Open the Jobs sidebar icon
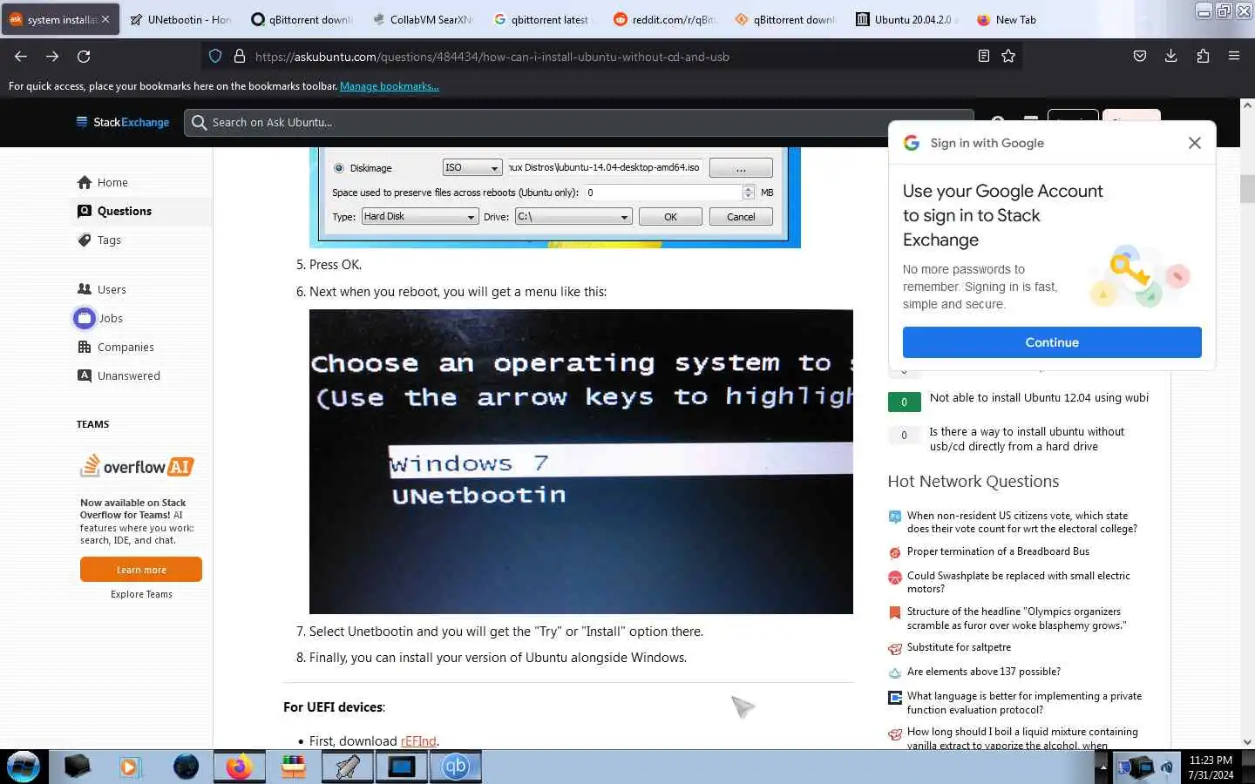 pos(85,318)
